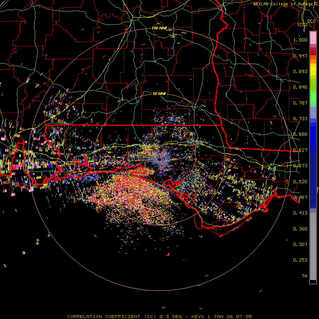The width and height of the screenshot is (319, 319).
Task: Select the 0.413 value on the color scale
Action: (x=300, y=213)
